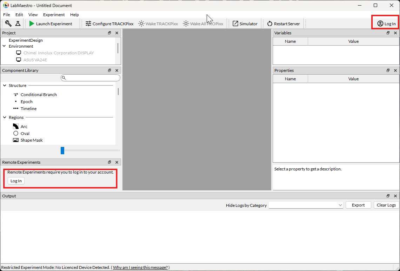Open the View menu

(33, 15)
